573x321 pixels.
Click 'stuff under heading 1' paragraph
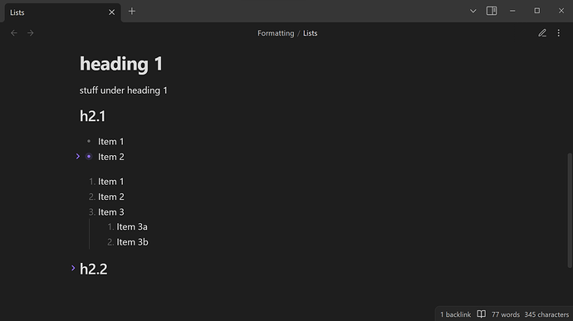(124, 90)
